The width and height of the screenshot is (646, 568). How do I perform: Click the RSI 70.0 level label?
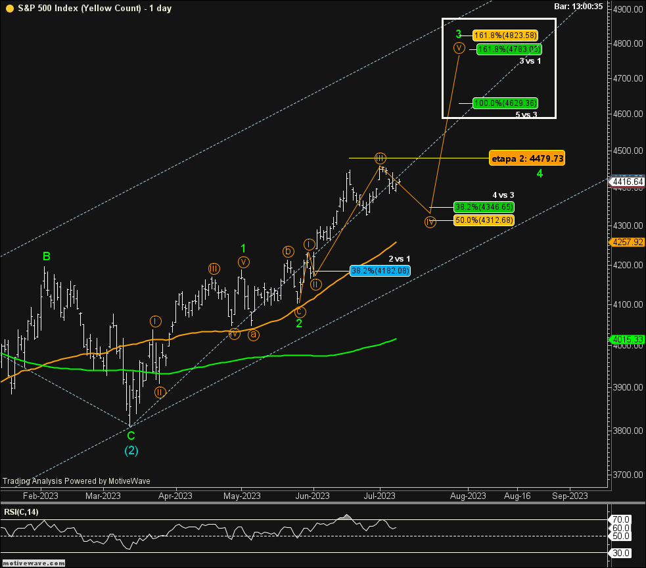[x=620, y=519]
